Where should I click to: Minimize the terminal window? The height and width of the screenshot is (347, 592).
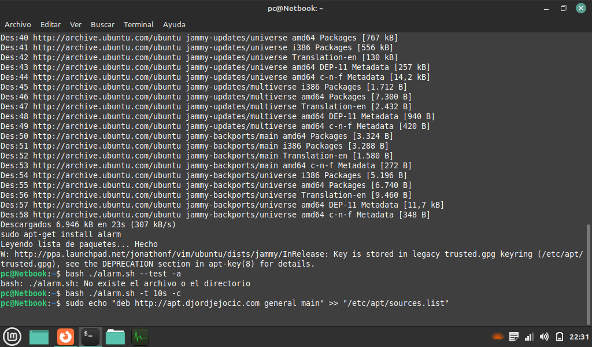[546, 8]
